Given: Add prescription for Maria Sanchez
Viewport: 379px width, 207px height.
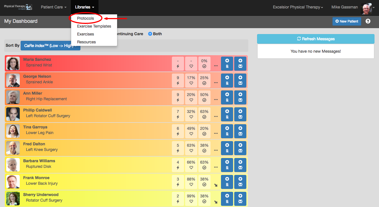Looking at the screenshot, I should 227,64.
